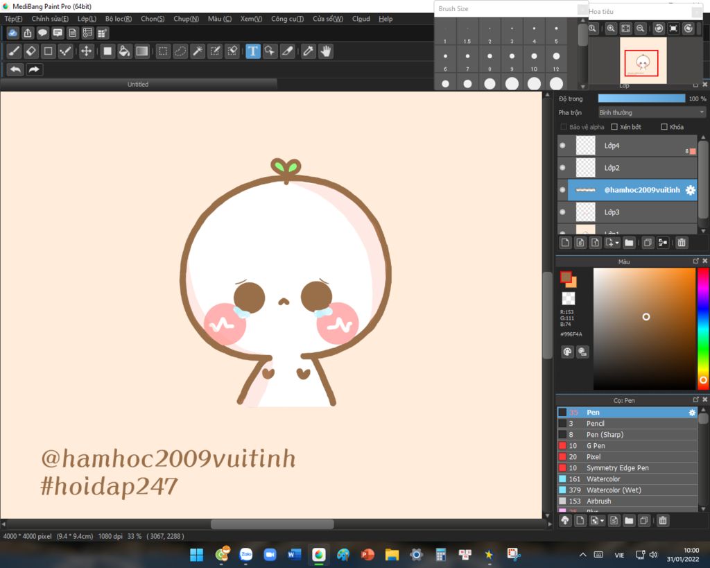The width and height of the screenshot is (710, 568).
Task: Redo the last action
Action: point(34,70)
